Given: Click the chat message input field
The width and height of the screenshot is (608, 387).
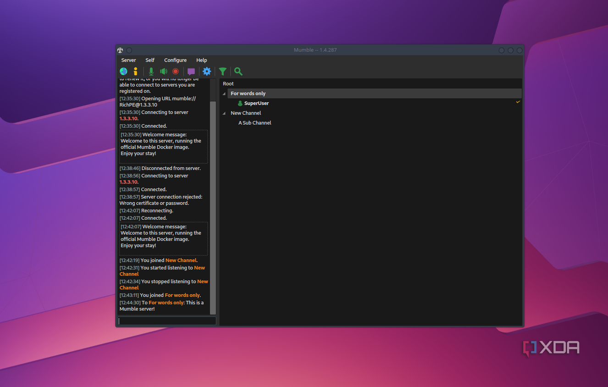Looking at the screenshot, I should pos(167,321).
